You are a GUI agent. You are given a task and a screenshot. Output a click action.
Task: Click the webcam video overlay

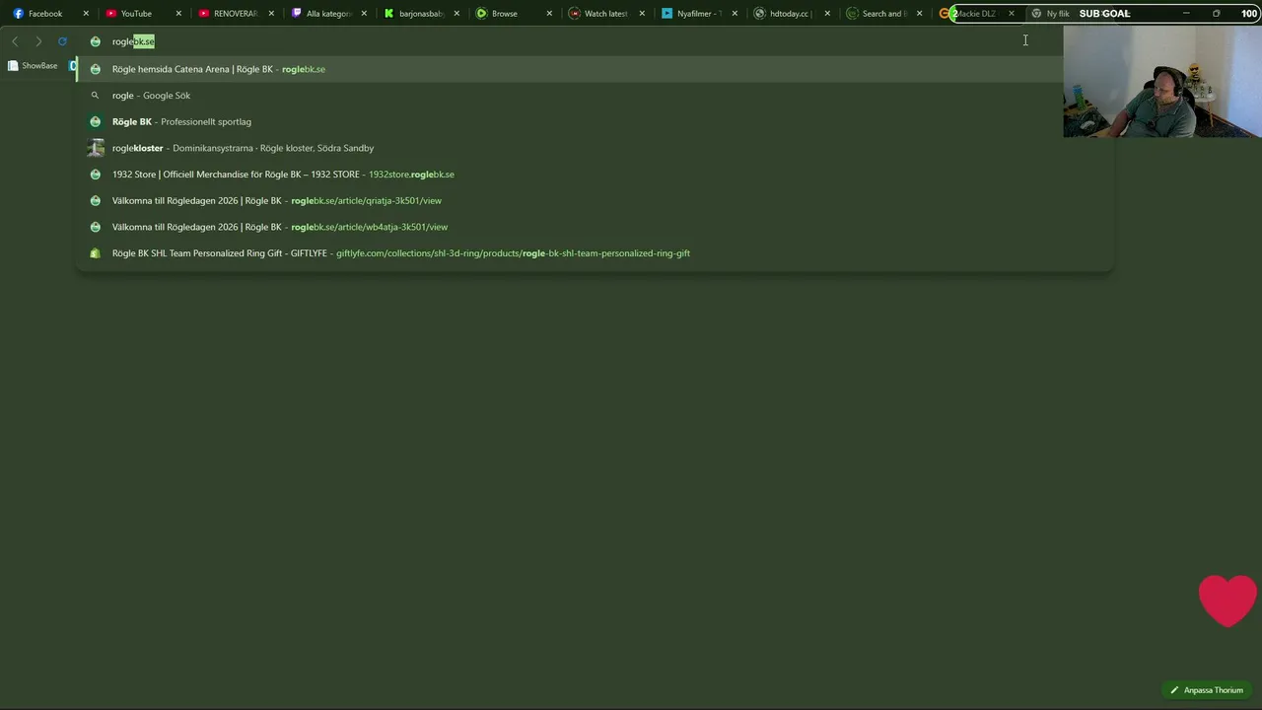click(x=1162, y=82)
